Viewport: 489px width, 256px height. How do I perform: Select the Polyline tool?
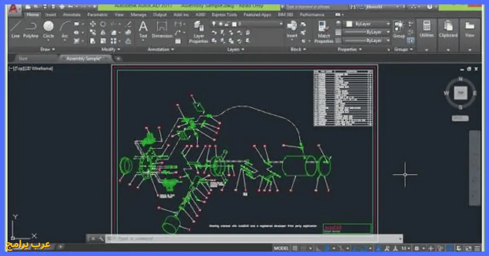point(31,29)
